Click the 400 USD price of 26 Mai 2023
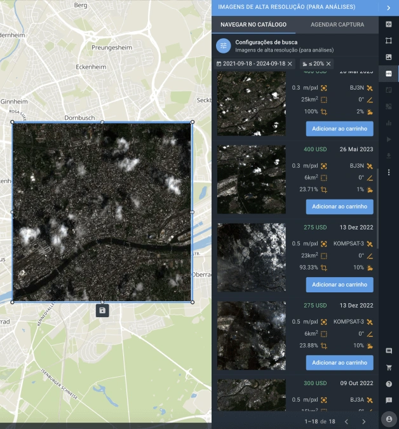The width and height of the screenshot is (399, 429). point(315,149)
